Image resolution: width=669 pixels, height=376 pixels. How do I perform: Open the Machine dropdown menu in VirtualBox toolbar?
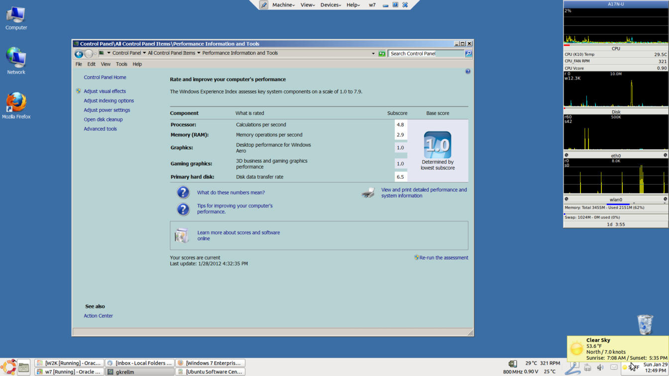point(283,5)
